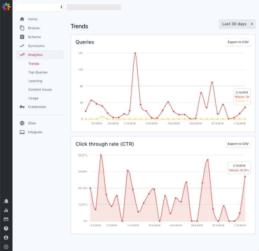This screenshot has height=251, width=259.
Task: Open the Credentials key icon
Action: 22,107
